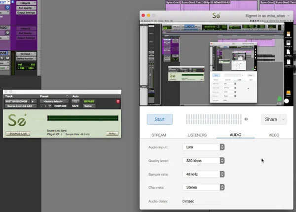This screenshot has height=212, width=296.
Task: Open the track selector under Track label
Action: pyautogui.click(x=17, y=101)
